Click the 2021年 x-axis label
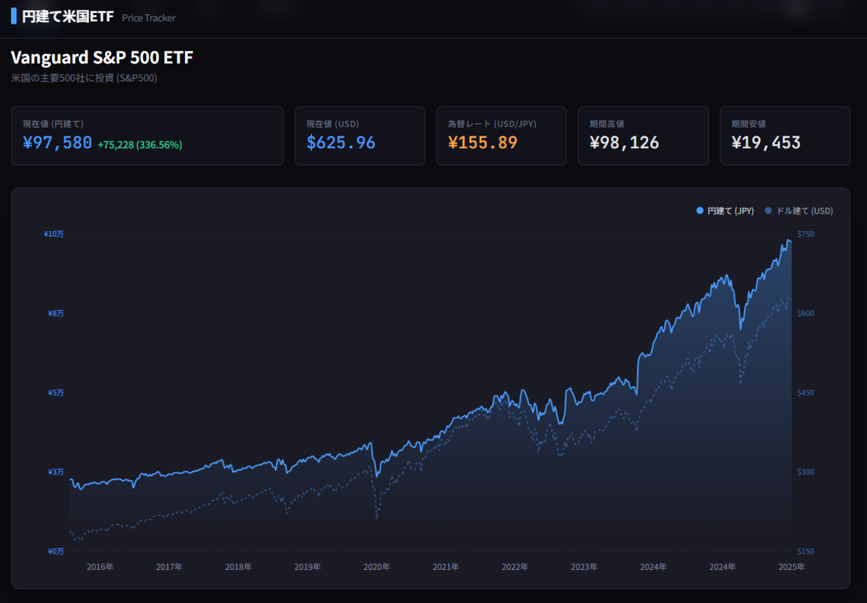 pos(446,567)
